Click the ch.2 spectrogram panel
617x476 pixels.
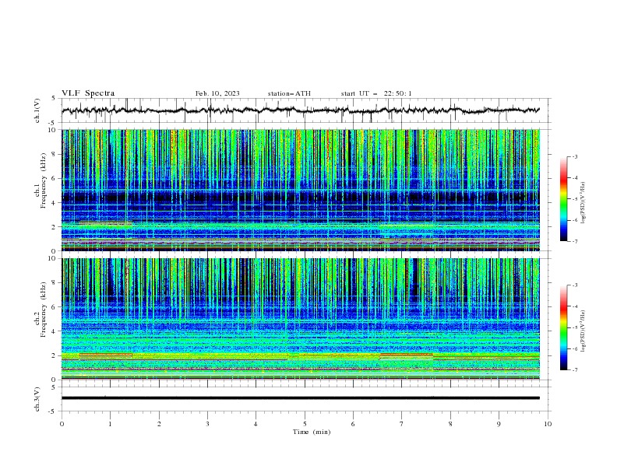(301, 319)
